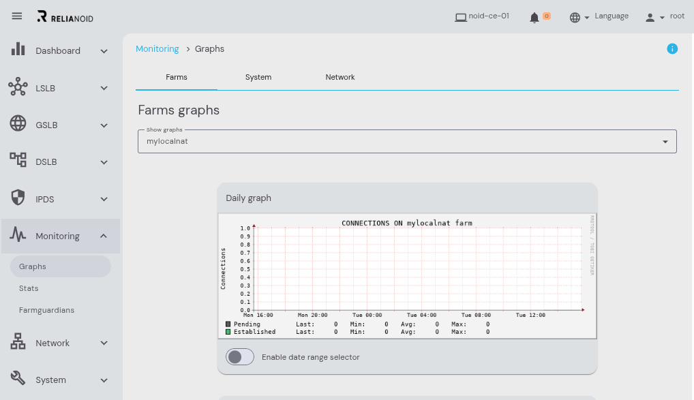The image size is (694, 400).
Task: Click the Established legend entry
Action: coord(250,332)
